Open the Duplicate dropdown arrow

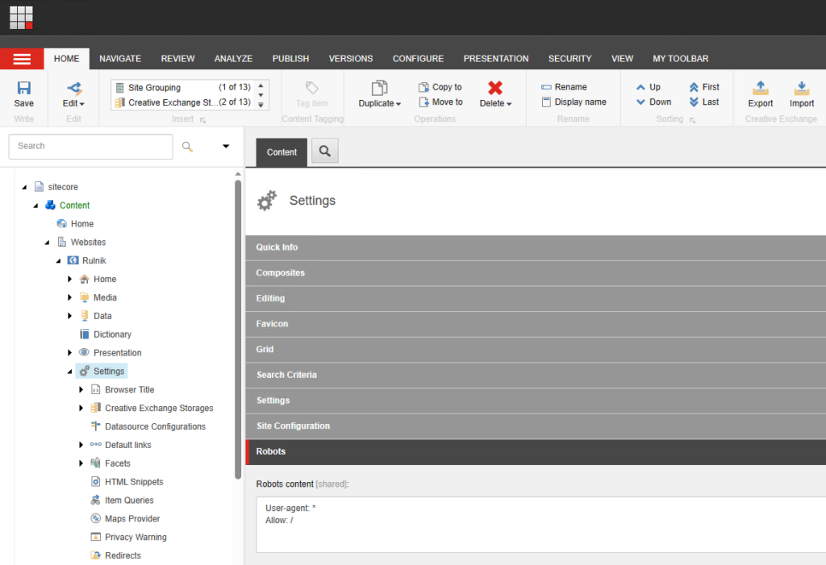click(398, 104)
